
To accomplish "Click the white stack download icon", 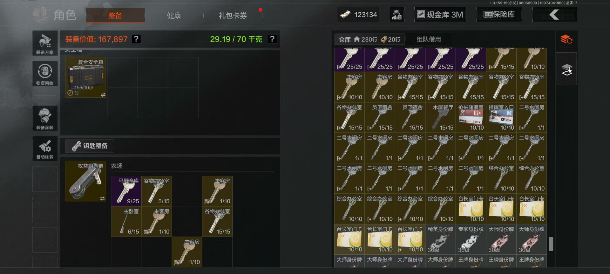I will click(x=566, y=69).
